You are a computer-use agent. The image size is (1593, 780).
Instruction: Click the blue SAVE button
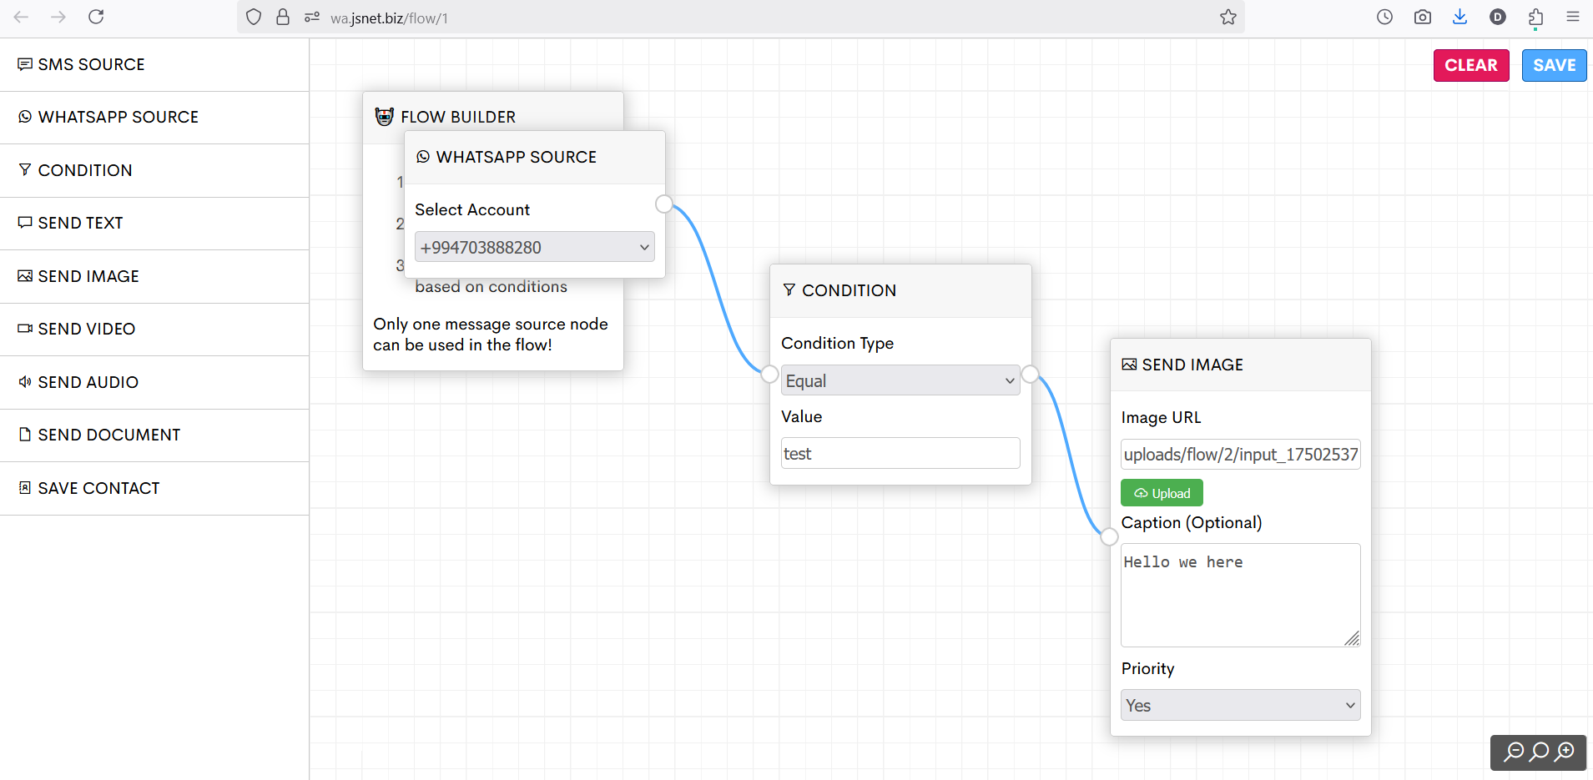[x=1554, y=65]
